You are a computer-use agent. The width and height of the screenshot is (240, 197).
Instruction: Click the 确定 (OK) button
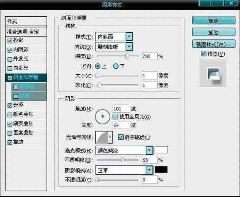(213, 21)
